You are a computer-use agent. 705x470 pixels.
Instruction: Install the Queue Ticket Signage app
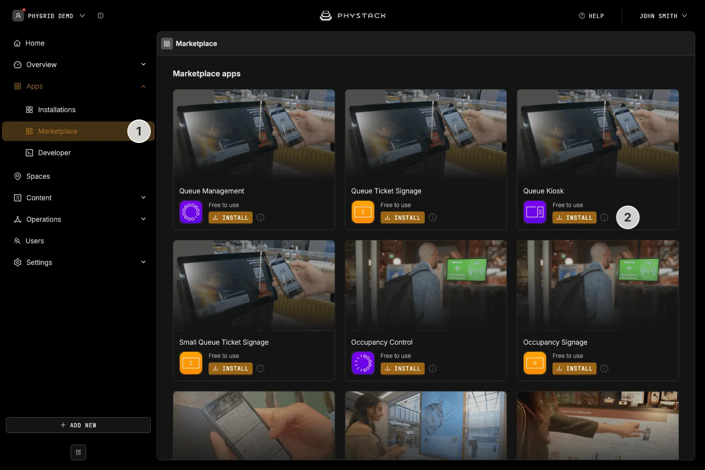point(402,217)
